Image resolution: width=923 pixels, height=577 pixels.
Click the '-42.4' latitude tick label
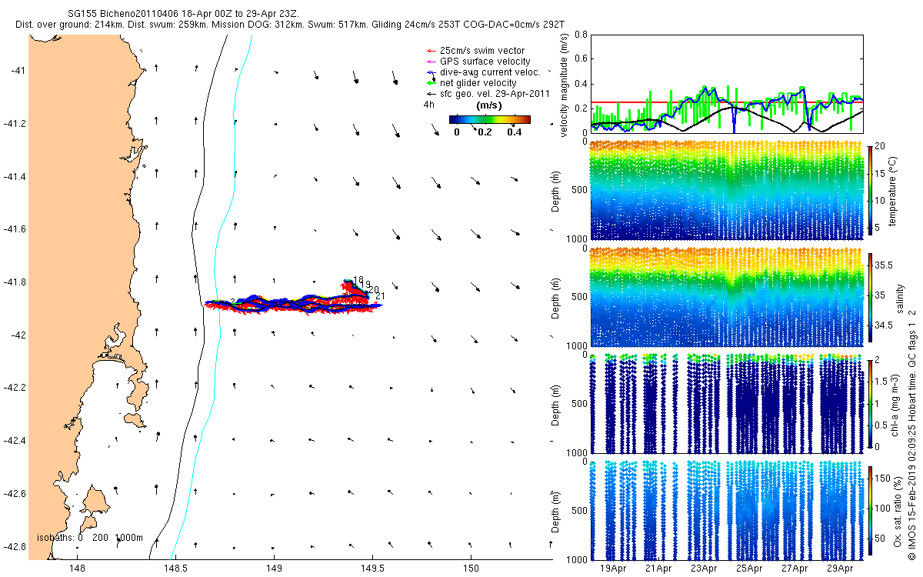point(13,441)
